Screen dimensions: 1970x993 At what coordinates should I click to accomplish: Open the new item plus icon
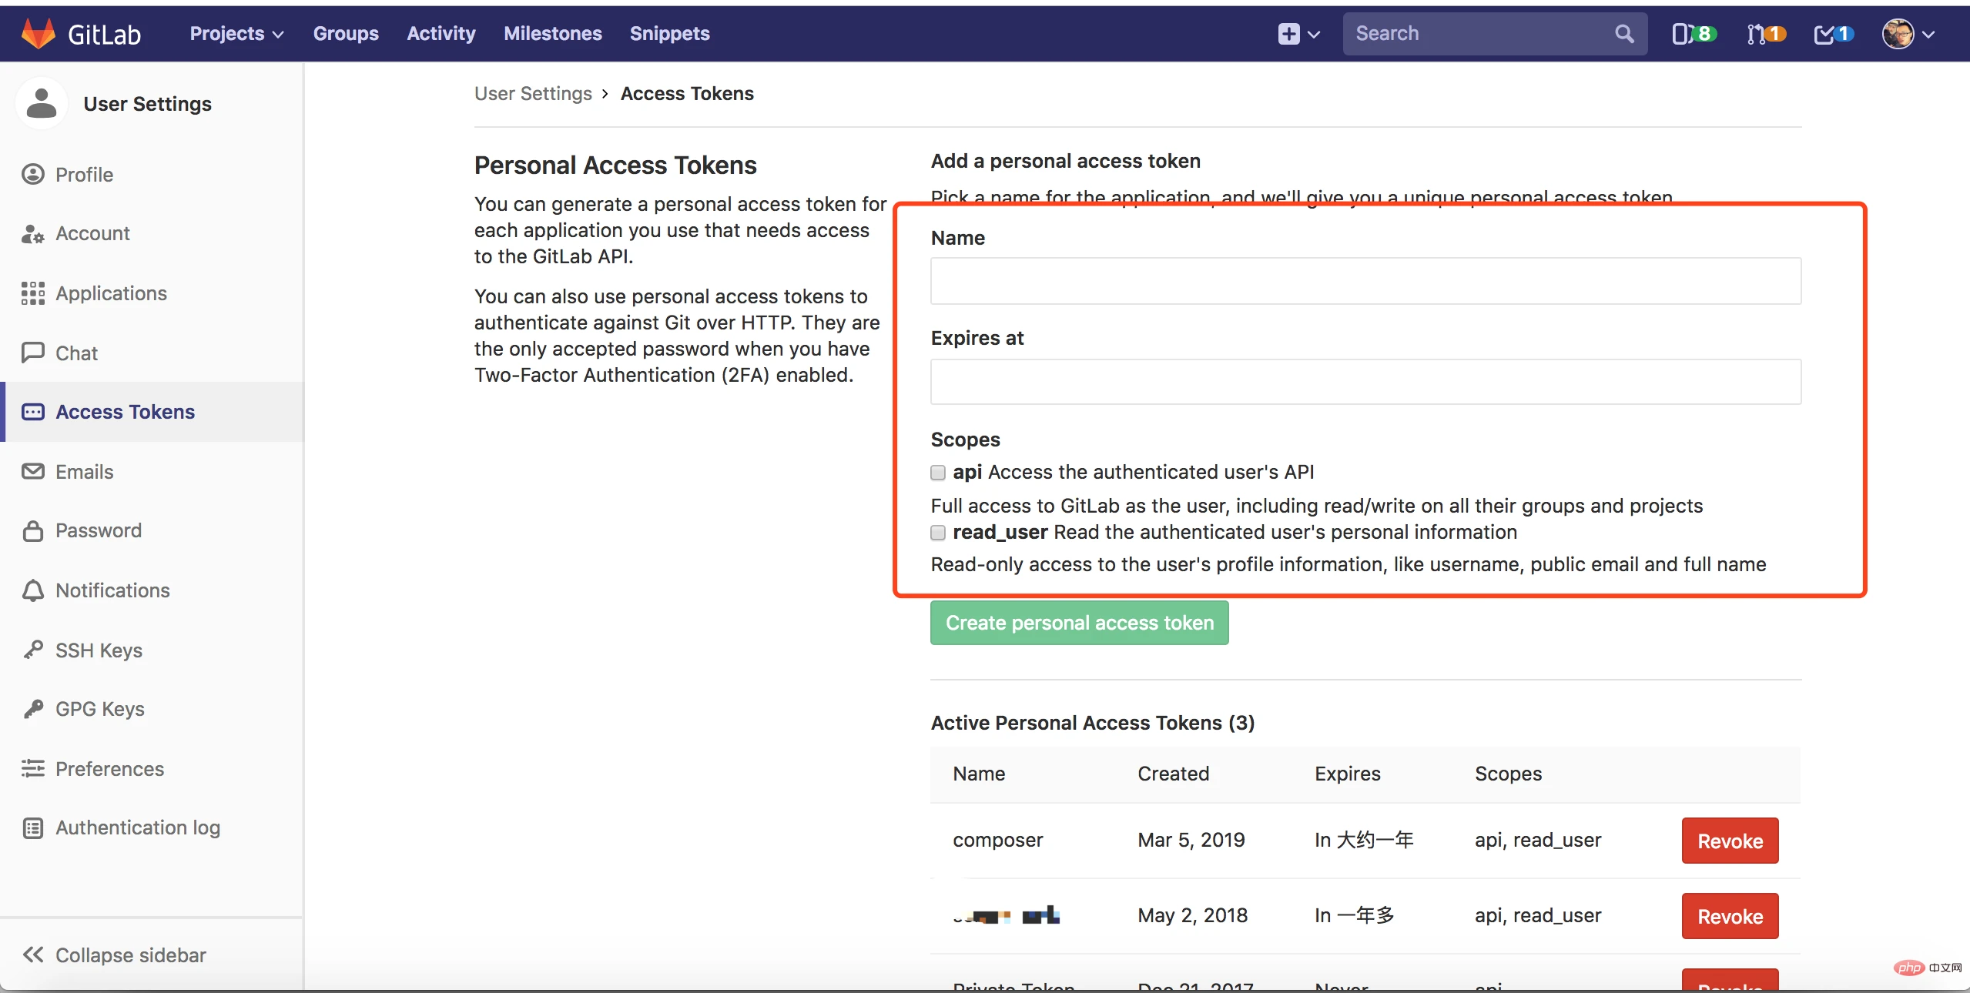tap(1288, 34)
